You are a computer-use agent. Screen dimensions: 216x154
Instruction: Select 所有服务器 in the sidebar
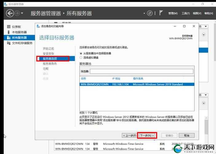pyautogui.click(x=19, y=38)
